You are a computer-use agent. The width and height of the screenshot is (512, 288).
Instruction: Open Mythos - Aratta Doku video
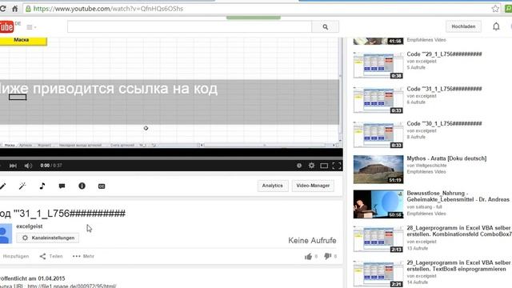tap(446, 158)
